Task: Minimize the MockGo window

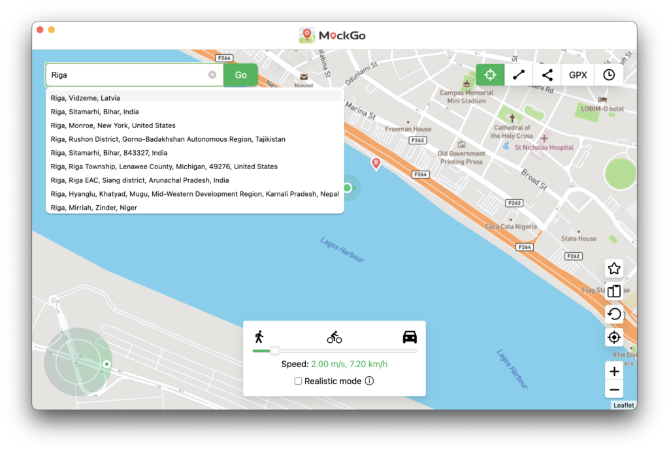Action: (51, 30)
